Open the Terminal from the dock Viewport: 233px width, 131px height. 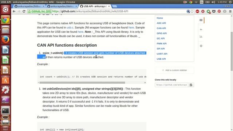(5, 110)
